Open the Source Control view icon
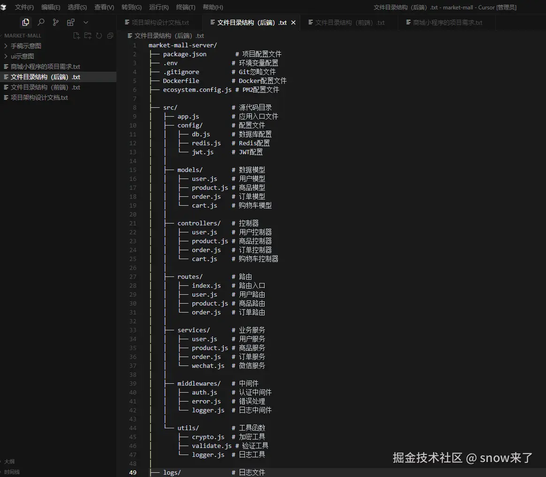Viewport: 546px width, 477px height. (x=56, y=22)
